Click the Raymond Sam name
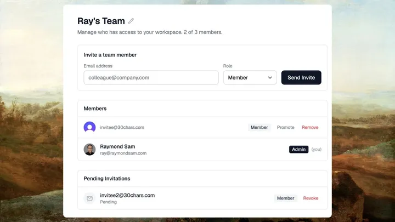This screenshot has width=395, height=222. click(117, 146)
